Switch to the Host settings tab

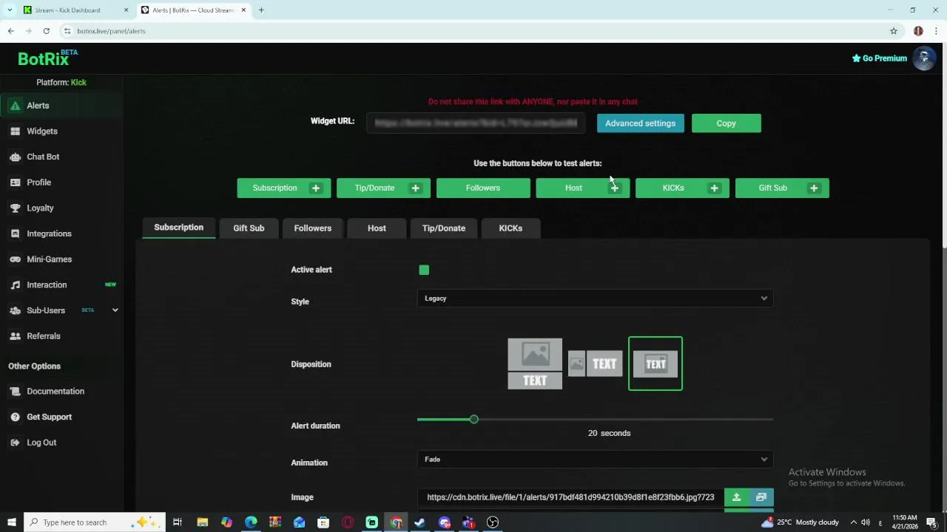point(377,228)
